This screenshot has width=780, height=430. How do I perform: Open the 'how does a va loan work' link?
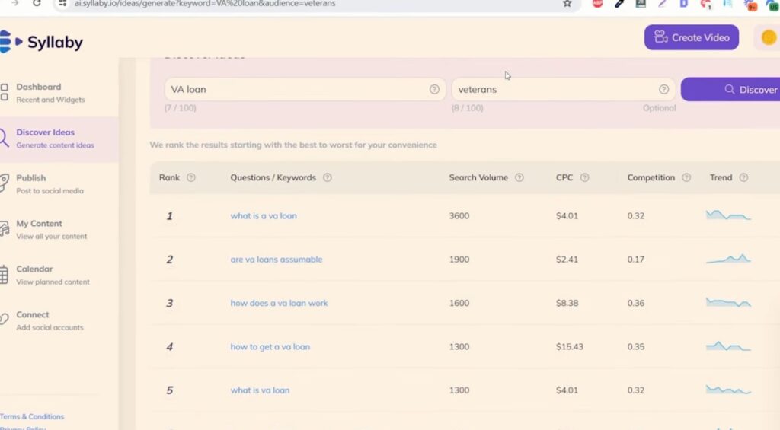[279, 303]
